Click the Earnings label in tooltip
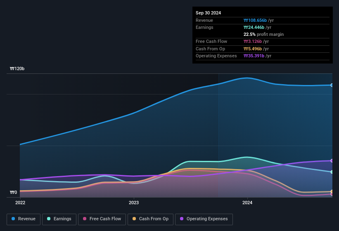Image resolution: width=339 pixels, height=231 pixels. coord(204,27)
